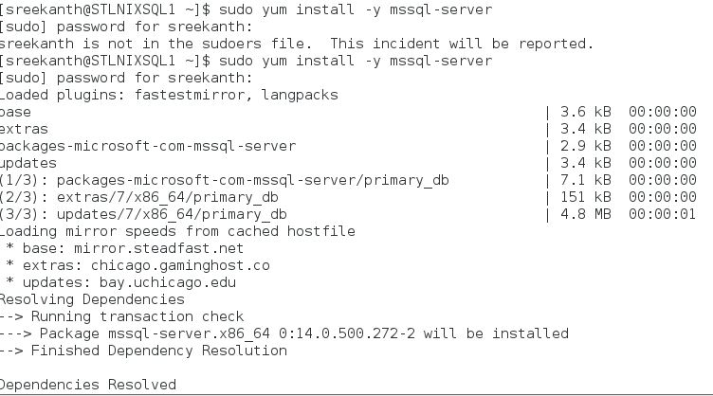Click the 2.9 kB size of the packages-microsoft-com-mssql-server repo

pos(585,146)
